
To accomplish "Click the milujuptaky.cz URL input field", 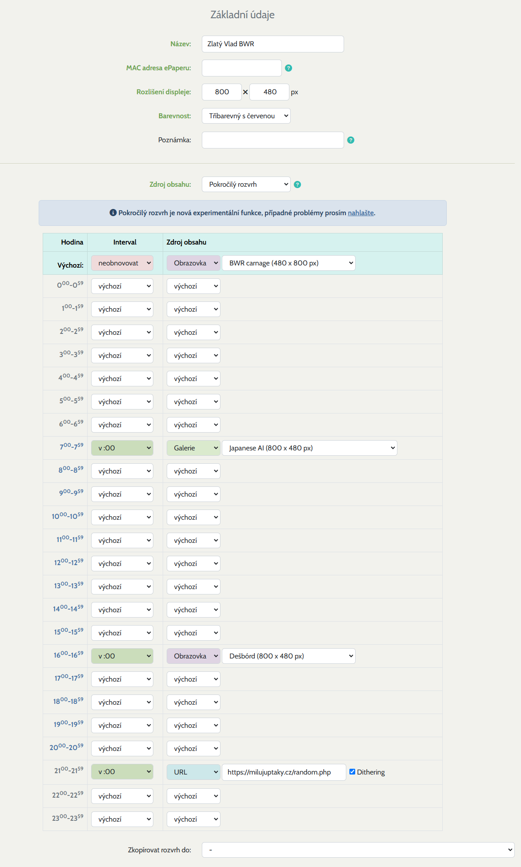I will (x=284, y=772).
